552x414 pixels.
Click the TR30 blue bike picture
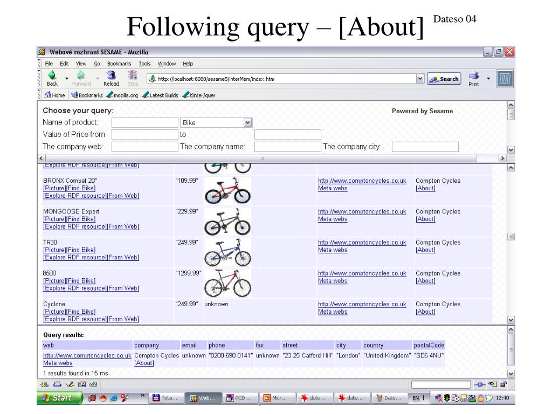tap(227, 252)
